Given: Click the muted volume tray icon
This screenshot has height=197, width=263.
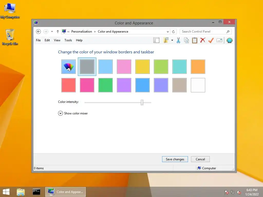Looking at the screenshot, I should [239, 192].
